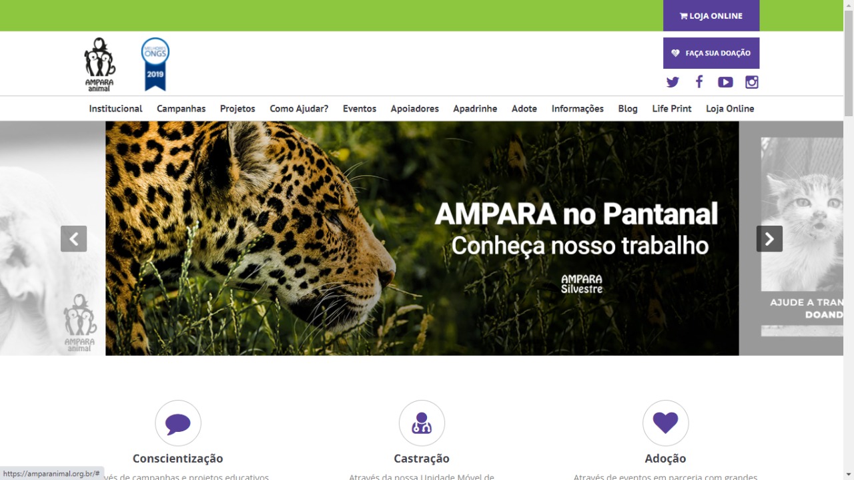Click the Melhores ONGs 2019 badge
The width and height of the screenshot is (854, 480).
point(155,64)
